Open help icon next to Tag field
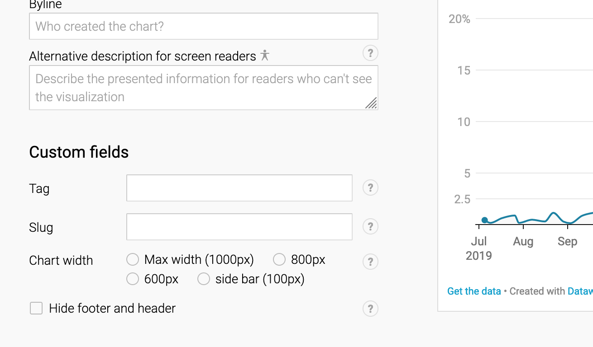The image size is (593, 347). [370, 188]
